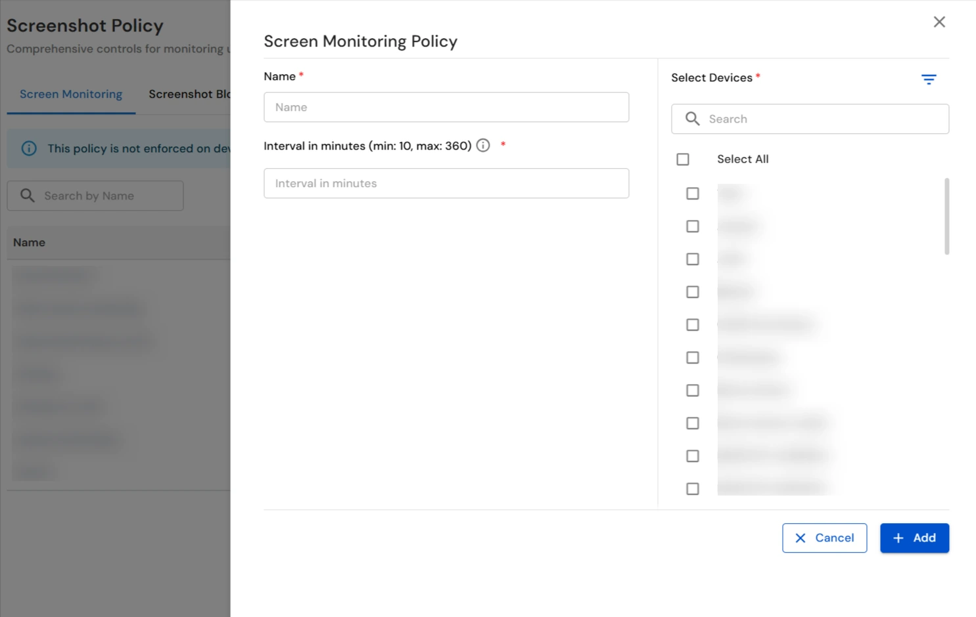Click the Name input field
Viewport: 976px width, 617px height.
446,107
